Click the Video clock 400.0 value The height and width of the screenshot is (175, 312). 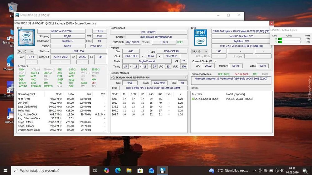tap(262, 66)
